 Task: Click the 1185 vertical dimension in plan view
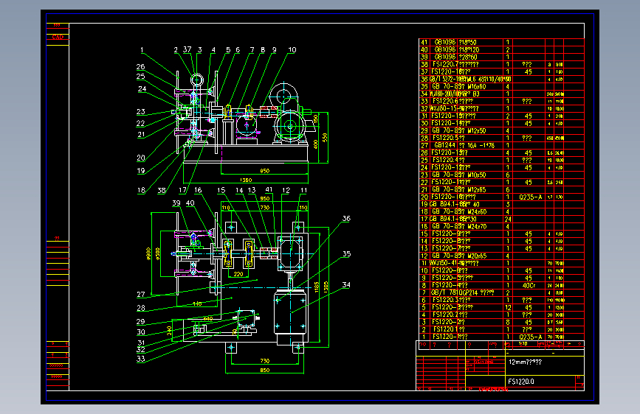(317, 287)
